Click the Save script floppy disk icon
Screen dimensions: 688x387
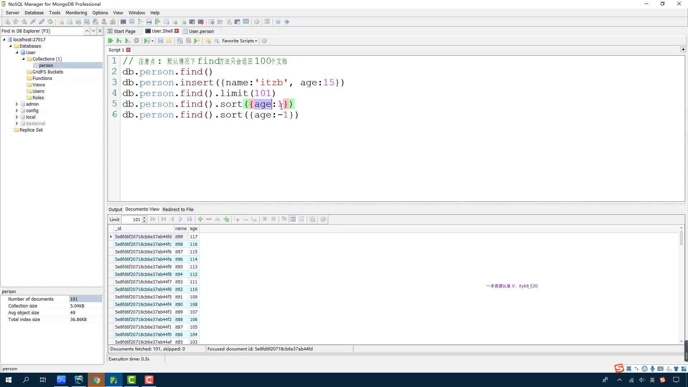coord(161,41)
